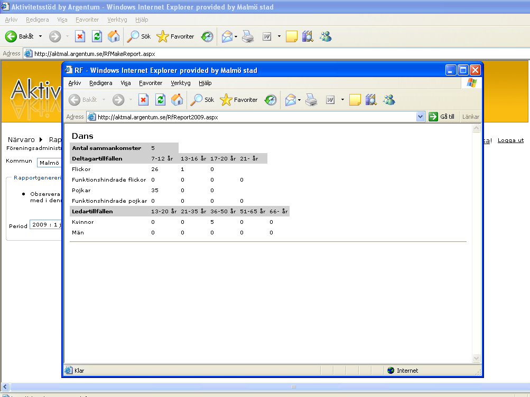Open Messenger icon in the RF window toolbar
530x397 pixels.
point(389,100)
